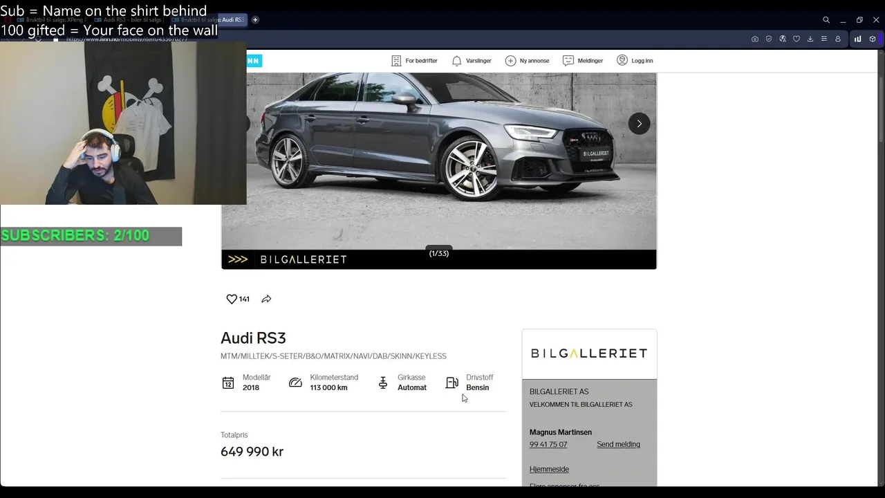Click the cube extensions icon

pyautogui.click(x=873, y=39)
